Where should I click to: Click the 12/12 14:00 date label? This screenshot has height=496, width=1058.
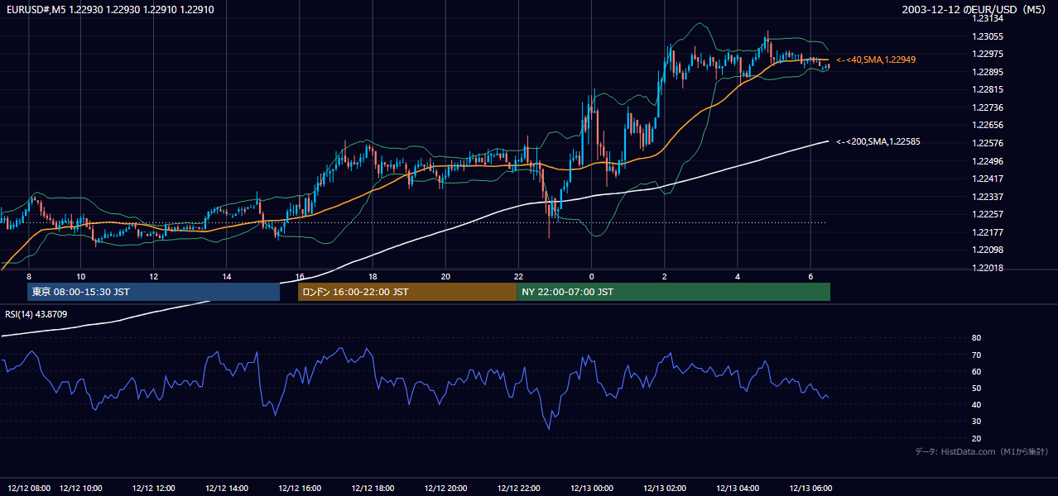[x=227, y=488]
